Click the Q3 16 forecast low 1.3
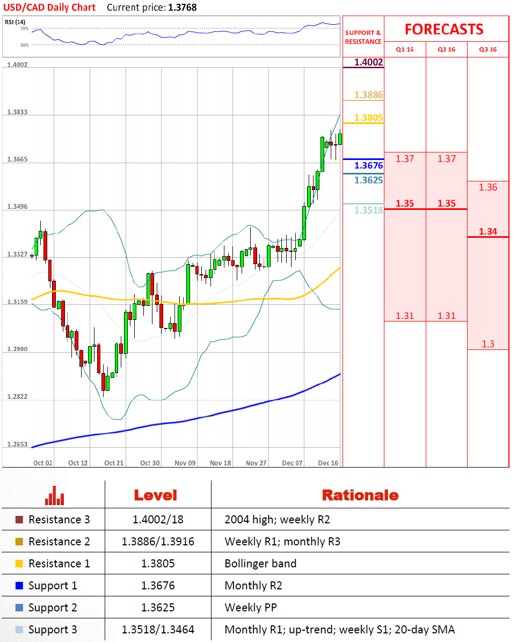517x642 pixels. [488, 344]
